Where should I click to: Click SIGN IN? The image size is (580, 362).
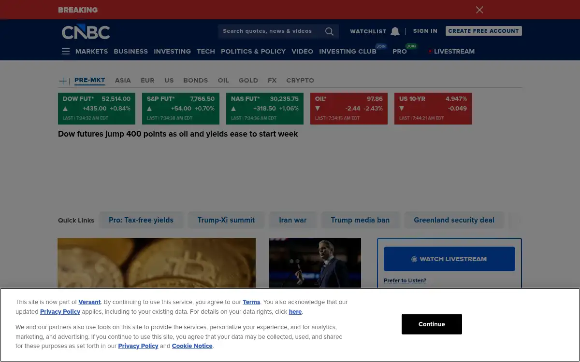425,31
